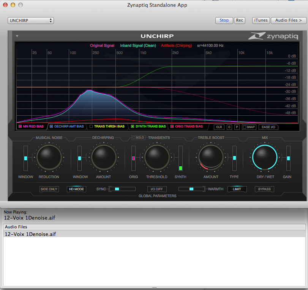
Task: Click the ORIG transients slider
Action: 133,158
